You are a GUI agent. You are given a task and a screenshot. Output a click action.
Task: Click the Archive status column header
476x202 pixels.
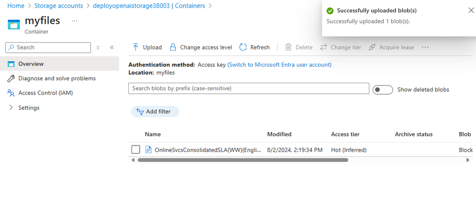click(x=414, y=134)
